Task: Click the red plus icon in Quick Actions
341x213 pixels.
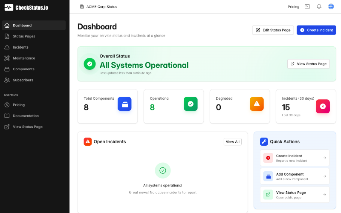Action: tap(268, 158)
